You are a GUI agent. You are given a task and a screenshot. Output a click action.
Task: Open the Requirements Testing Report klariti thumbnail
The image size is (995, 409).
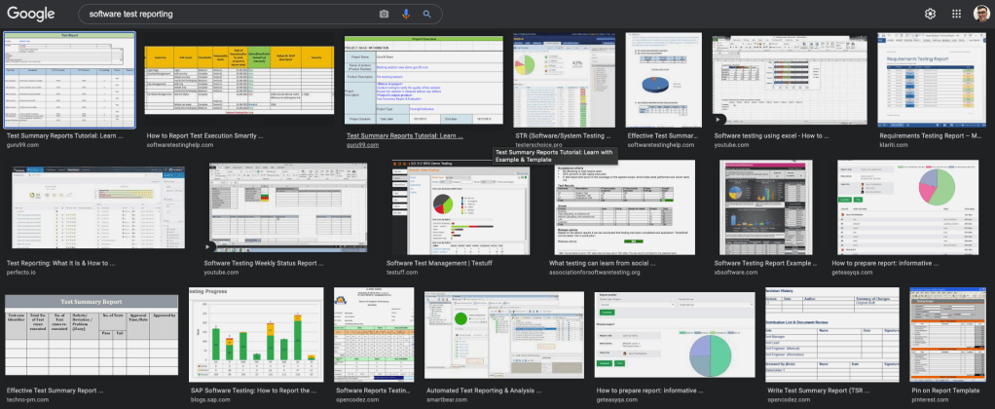click(x=934, y=79)
